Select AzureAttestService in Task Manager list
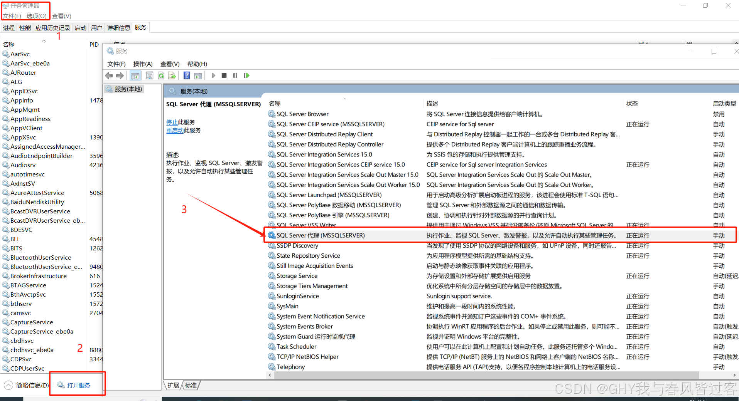Viewport: 739px width, 401px height. [x=52, y=193]
